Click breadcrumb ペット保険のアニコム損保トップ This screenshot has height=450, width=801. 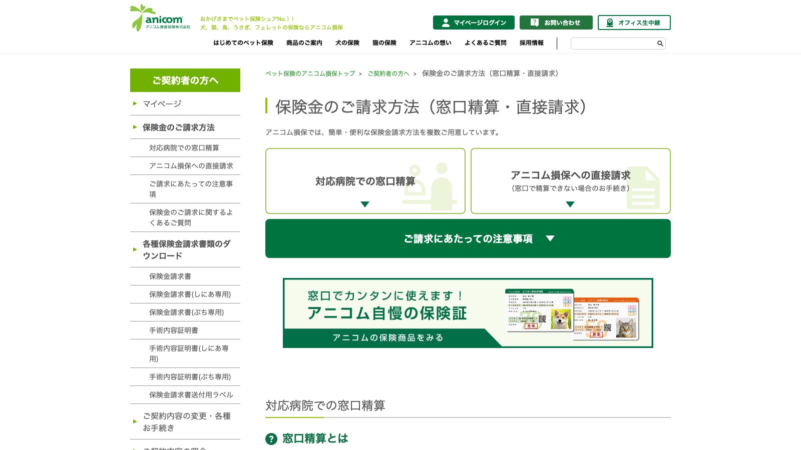coord(310,73)
